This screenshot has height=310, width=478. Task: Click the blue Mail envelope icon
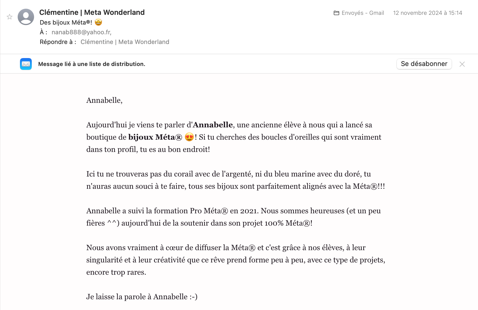tap(26, 64)
